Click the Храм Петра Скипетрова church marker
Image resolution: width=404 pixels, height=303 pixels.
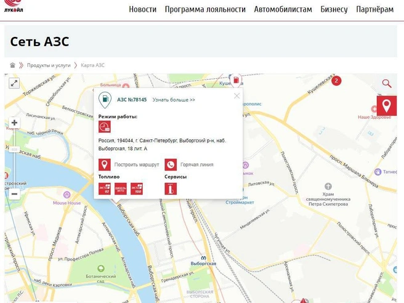tap(328, 186)
